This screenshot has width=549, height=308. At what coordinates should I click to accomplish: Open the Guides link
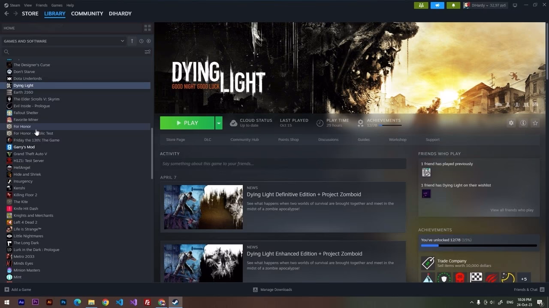click(x=364, y=139)
